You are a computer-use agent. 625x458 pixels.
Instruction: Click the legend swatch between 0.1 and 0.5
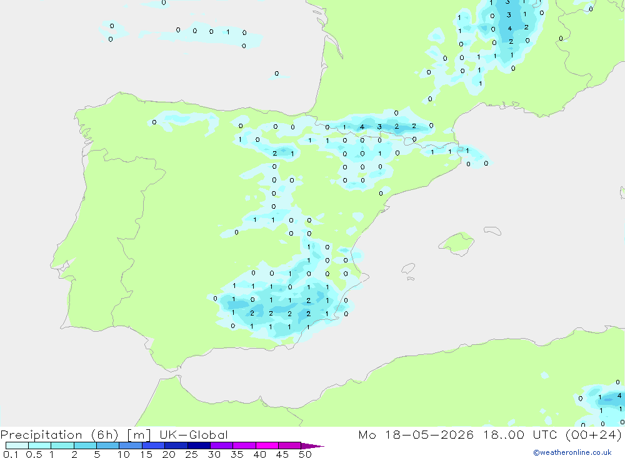pos(17,446)
